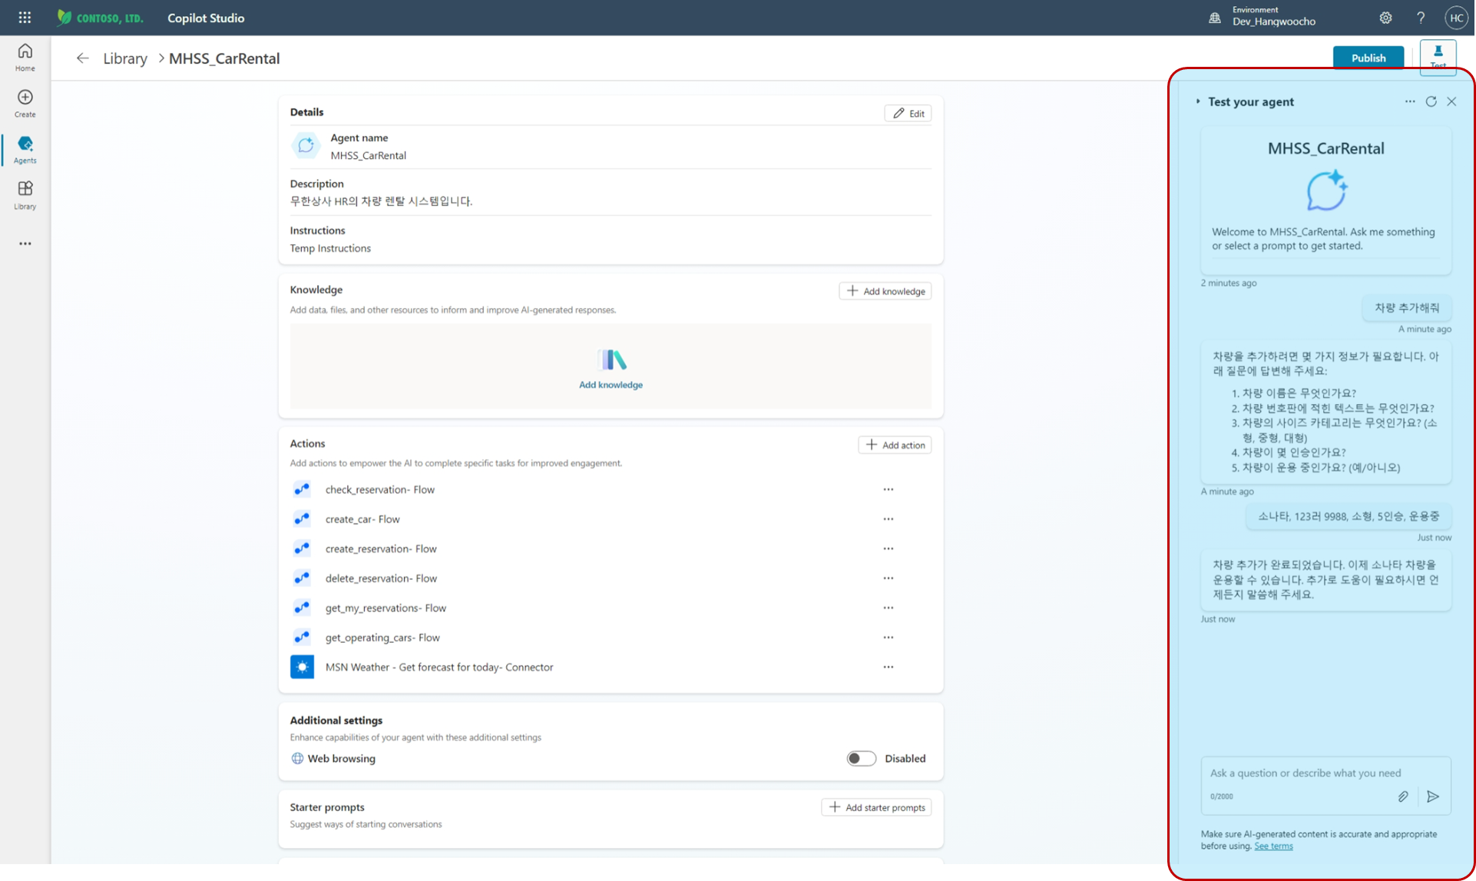Open the Dev_Hangwoocho environment selector
Image resolution: width=1476 pixels, height=881 pixels.
pos(1273,17)
